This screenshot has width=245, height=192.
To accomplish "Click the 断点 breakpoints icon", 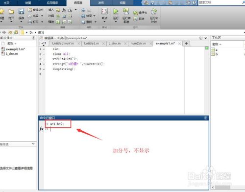I will point(104,11).
